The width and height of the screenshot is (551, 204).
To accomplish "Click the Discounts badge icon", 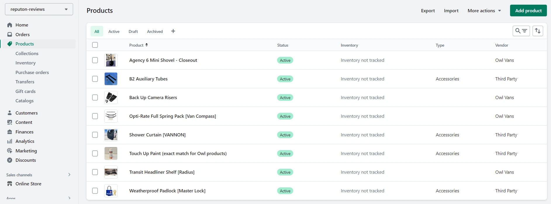I will click(10, 160).
